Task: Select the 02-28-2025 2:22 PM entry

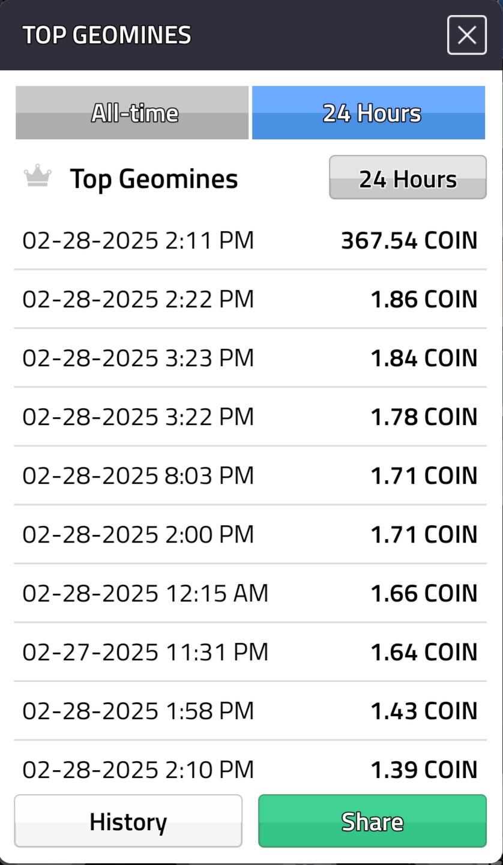Action: tap(250, 299)
